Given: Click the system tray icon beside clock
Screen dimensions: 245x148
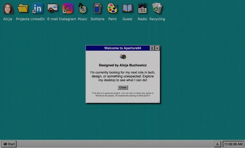Looking at the screenshot, I should coord(218,144).
